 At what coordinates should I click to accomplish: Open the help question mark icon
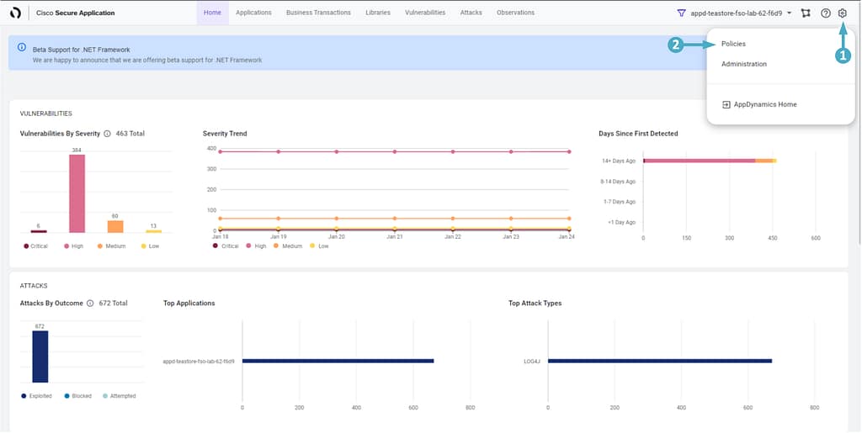[825, 13]
